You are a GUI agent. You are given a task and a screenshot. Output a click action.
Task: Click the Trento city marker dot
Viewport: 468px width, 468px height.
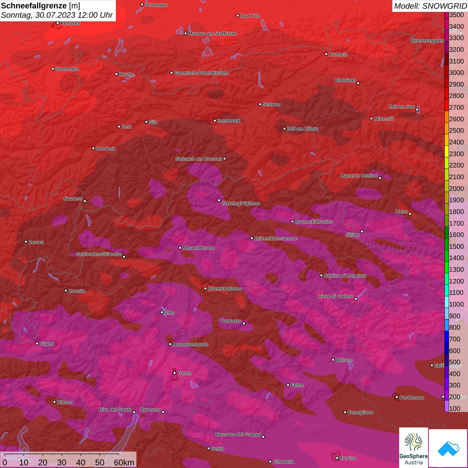click(174, 373)
